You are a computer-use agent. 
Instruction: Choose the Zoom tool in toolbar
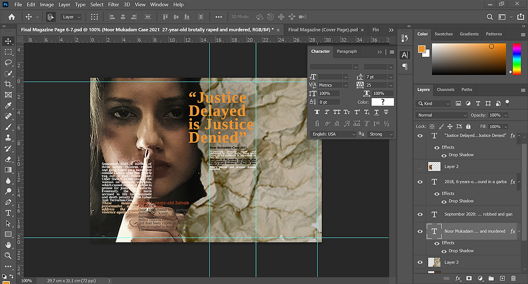click(x=8, y=255)
